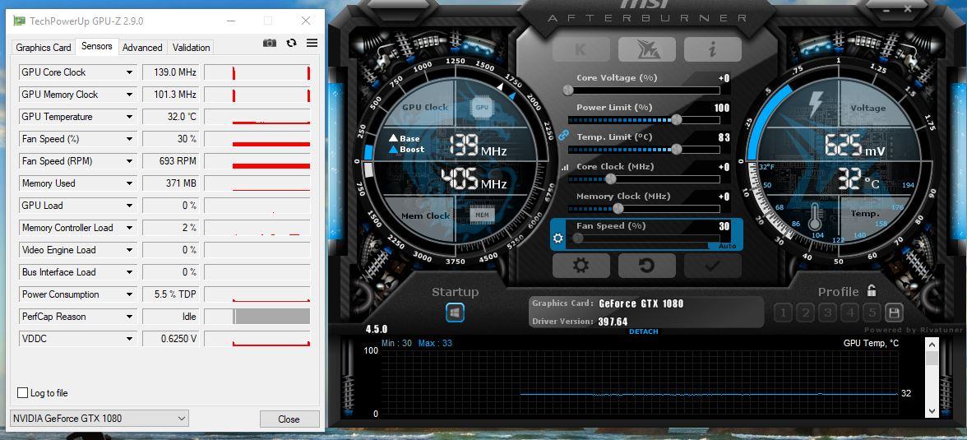Screen dimensions: 967x440
Task: Click the 139.0 MHz core clock value
Action: (x=171, y=72)
